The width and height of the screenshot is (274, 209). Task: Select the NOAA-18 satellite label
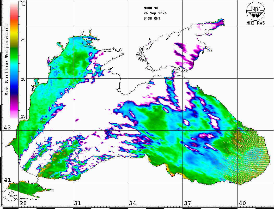tap(151, 8)
